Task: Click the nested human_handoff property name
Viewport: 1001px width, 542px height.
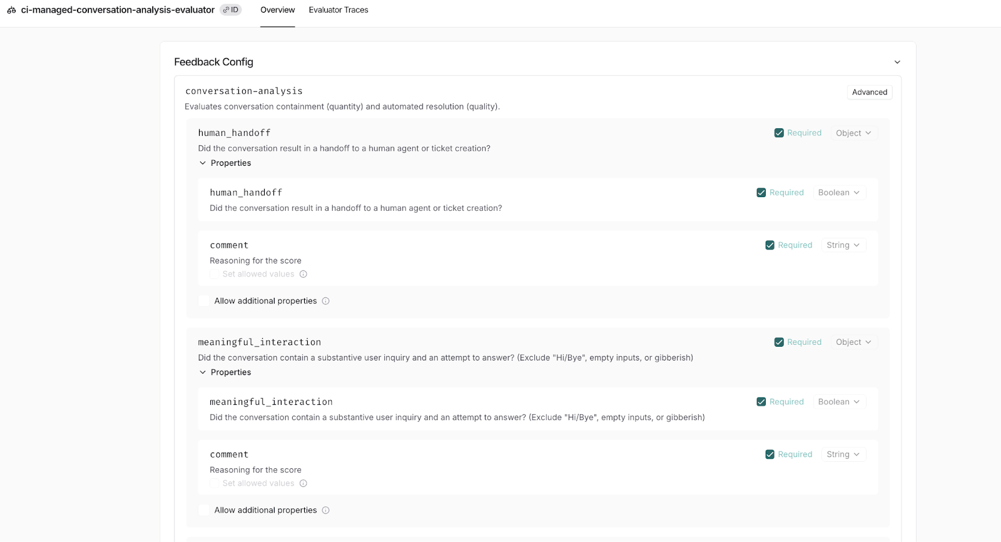Action: click(246, 193)
